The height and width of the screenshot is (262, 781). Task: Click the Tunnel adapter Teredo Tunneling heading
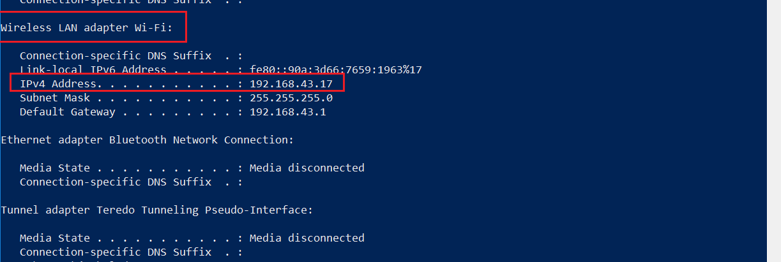coord(156,210)
